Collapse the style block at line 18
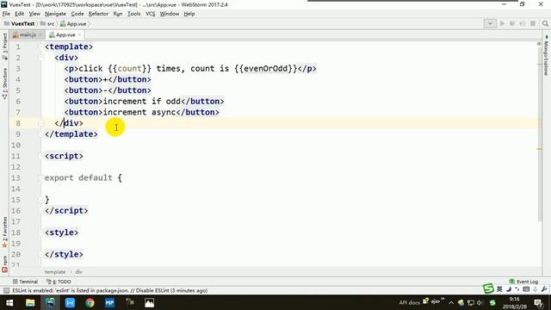551x310 pixels. click(40, 232)
